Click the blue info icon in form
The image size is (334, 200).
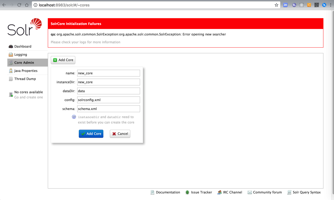tap(74, 117)
